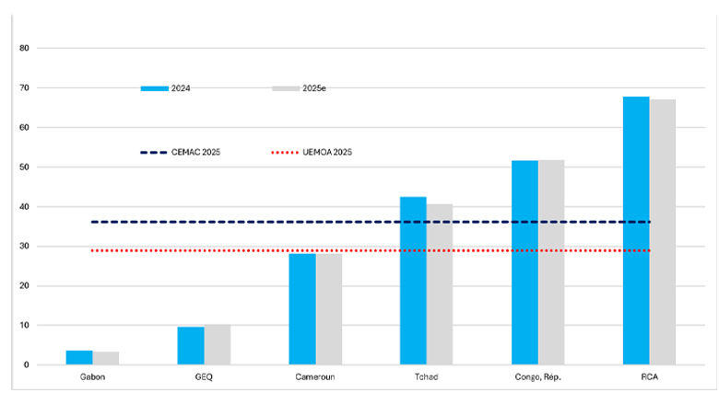This screenshot has height=404, width=719.
Task: Click the 70 y-axis value
Action: click(24, 87)
